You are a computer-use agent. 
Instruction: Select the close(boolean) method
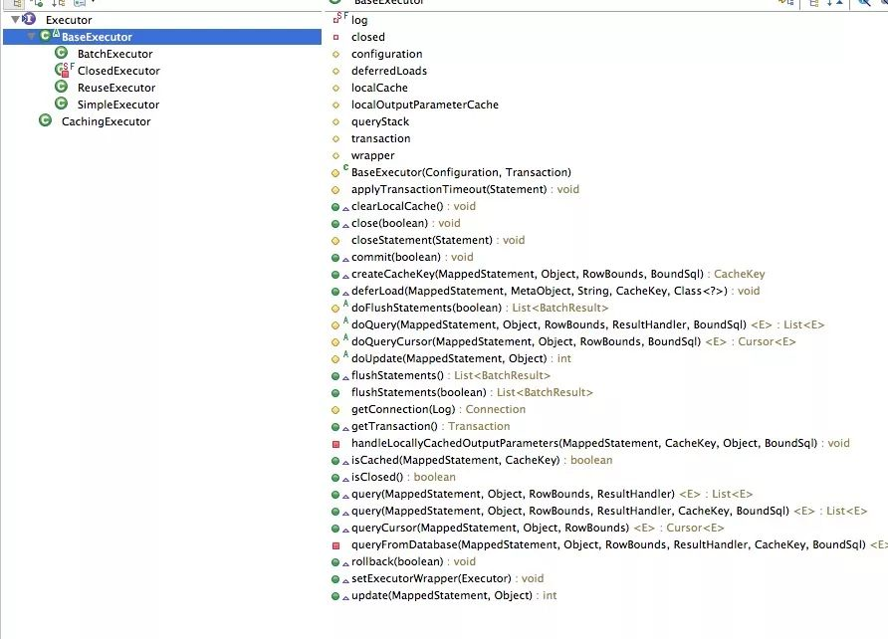405,224
